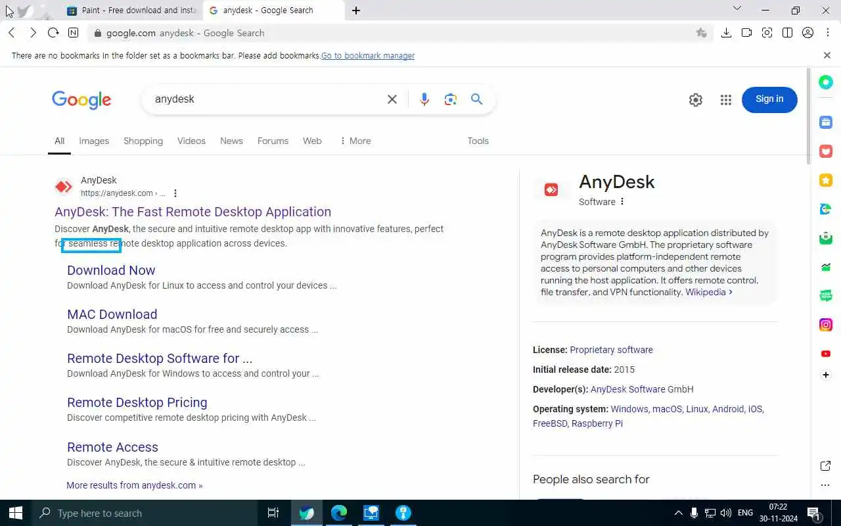
Task: Open Google quick settings gear
Action: point(696,100)
